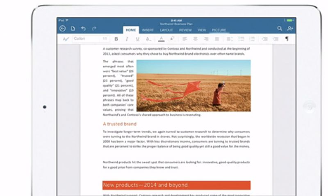Tap the 'New products—2014 and beyond' banner

tap(176, 185)
